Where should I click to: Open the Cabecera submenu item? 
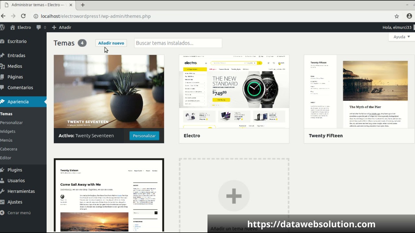9,149
